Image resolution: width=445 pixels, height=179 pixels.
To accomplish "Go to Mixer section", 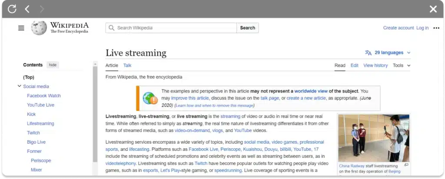I will [37, 170].
